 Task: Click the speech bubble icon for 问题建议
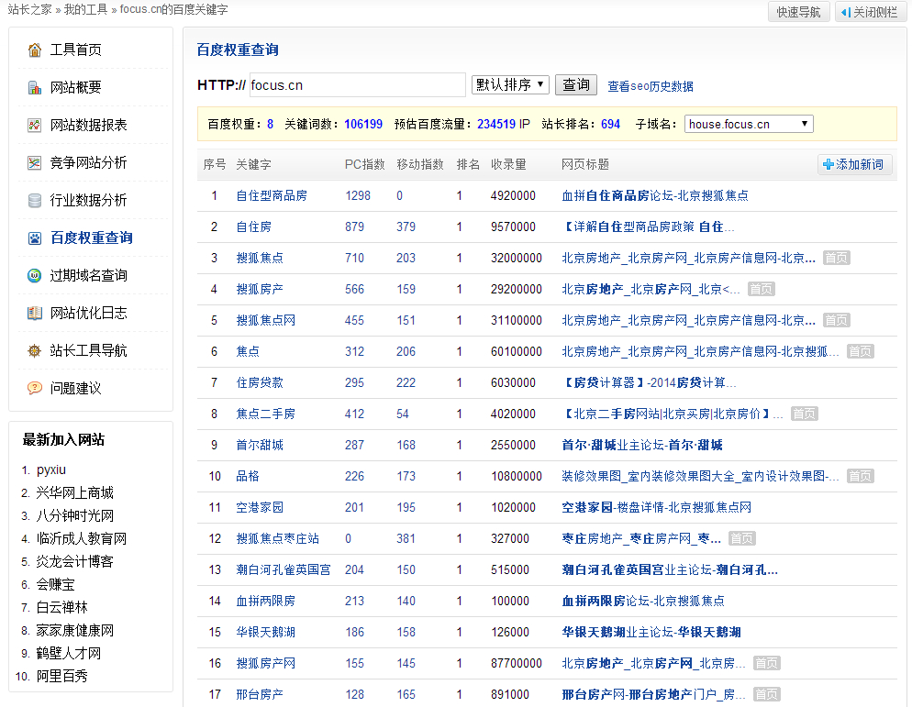(35, 388)
